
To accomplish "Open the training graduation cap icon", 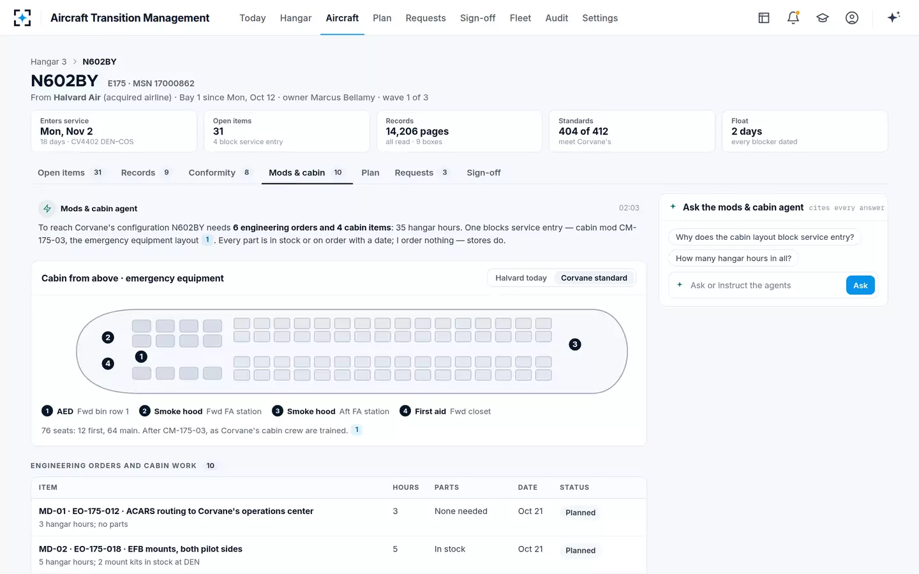I will click(823, 18).
